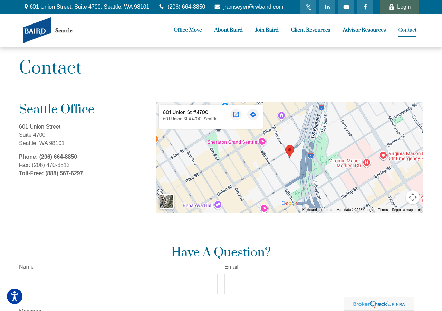Click the Virginia Mason Medical Ctr hospital marker
Screen dimensions: 442x311
pos(367,162)
